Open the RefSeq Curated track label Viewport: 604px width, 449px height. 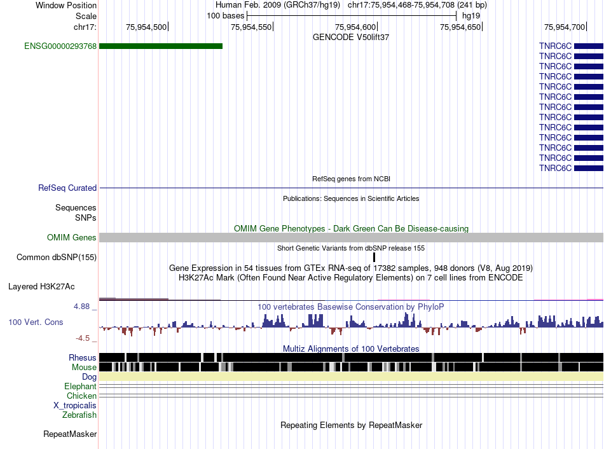(x=67, y=188)
